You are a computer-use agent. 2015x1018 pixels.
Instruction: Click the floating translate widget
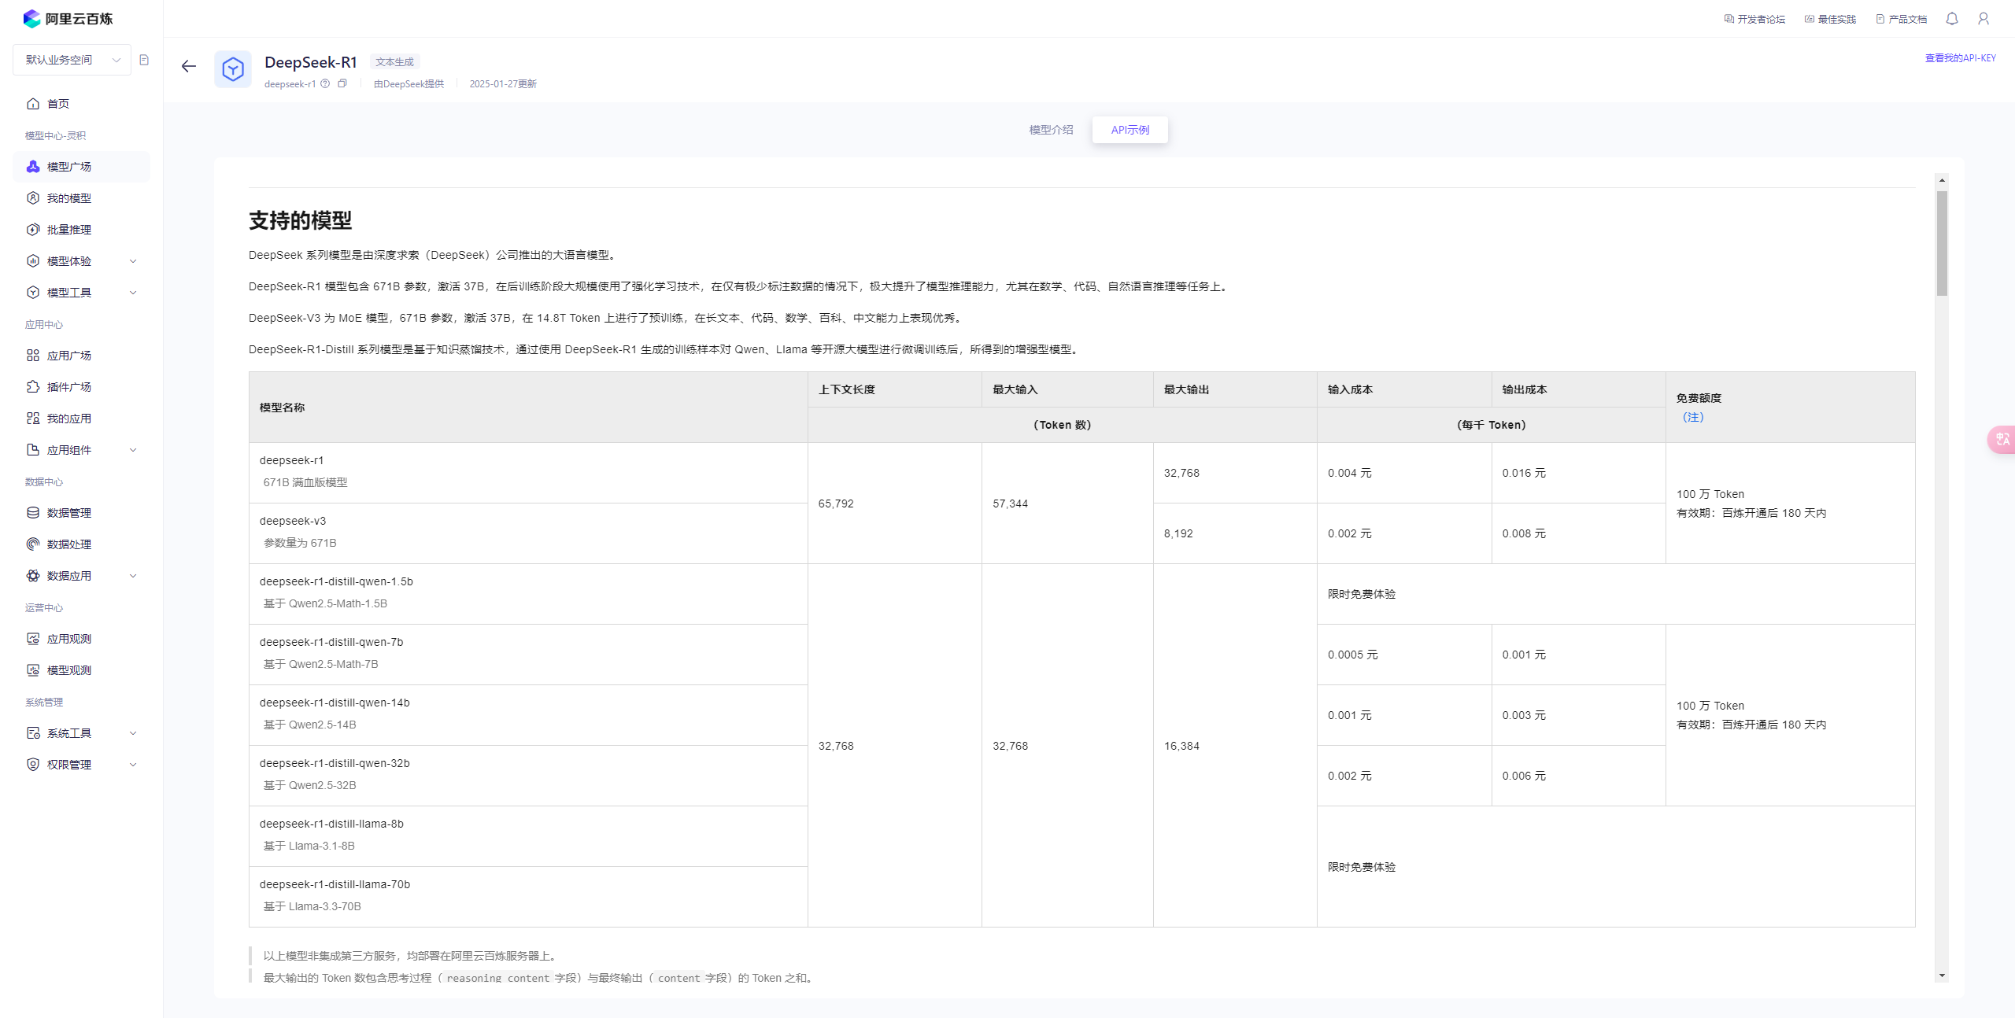(2002, 439)
